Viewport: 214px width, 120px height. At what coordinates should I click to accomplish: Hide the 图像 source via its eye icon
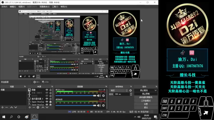tap(47, 90)
